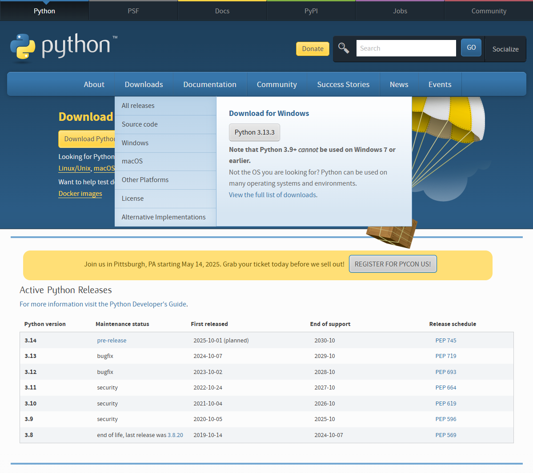Click the 3.9 version cell
The height and width of the screenshot is (473, 533).
point(29,419)
